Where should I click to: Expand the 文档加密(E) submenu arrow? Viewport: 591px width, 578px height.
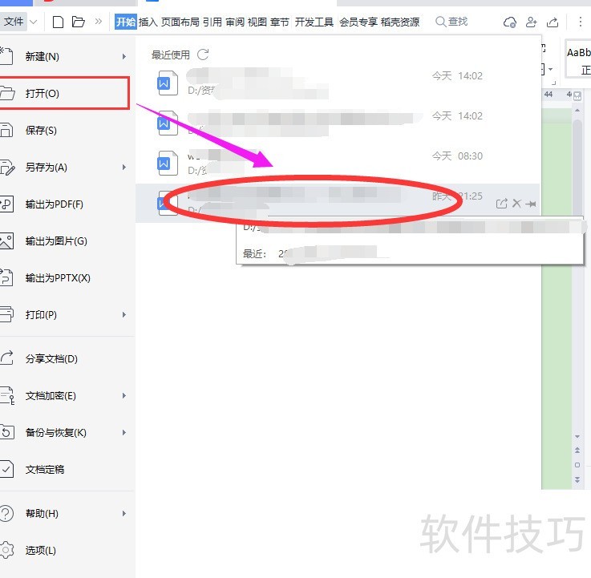(124, 396)
